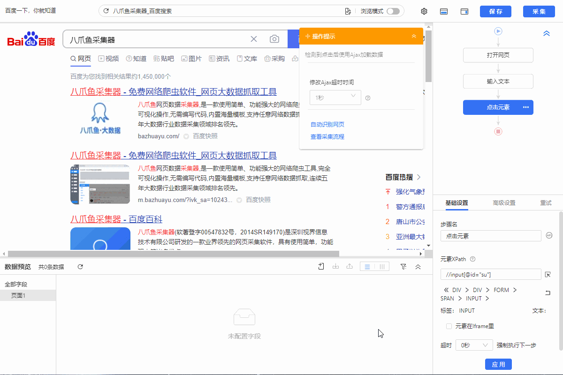Open the Baidu 视频 tab

pyautogui.click(x=108, y=59)
